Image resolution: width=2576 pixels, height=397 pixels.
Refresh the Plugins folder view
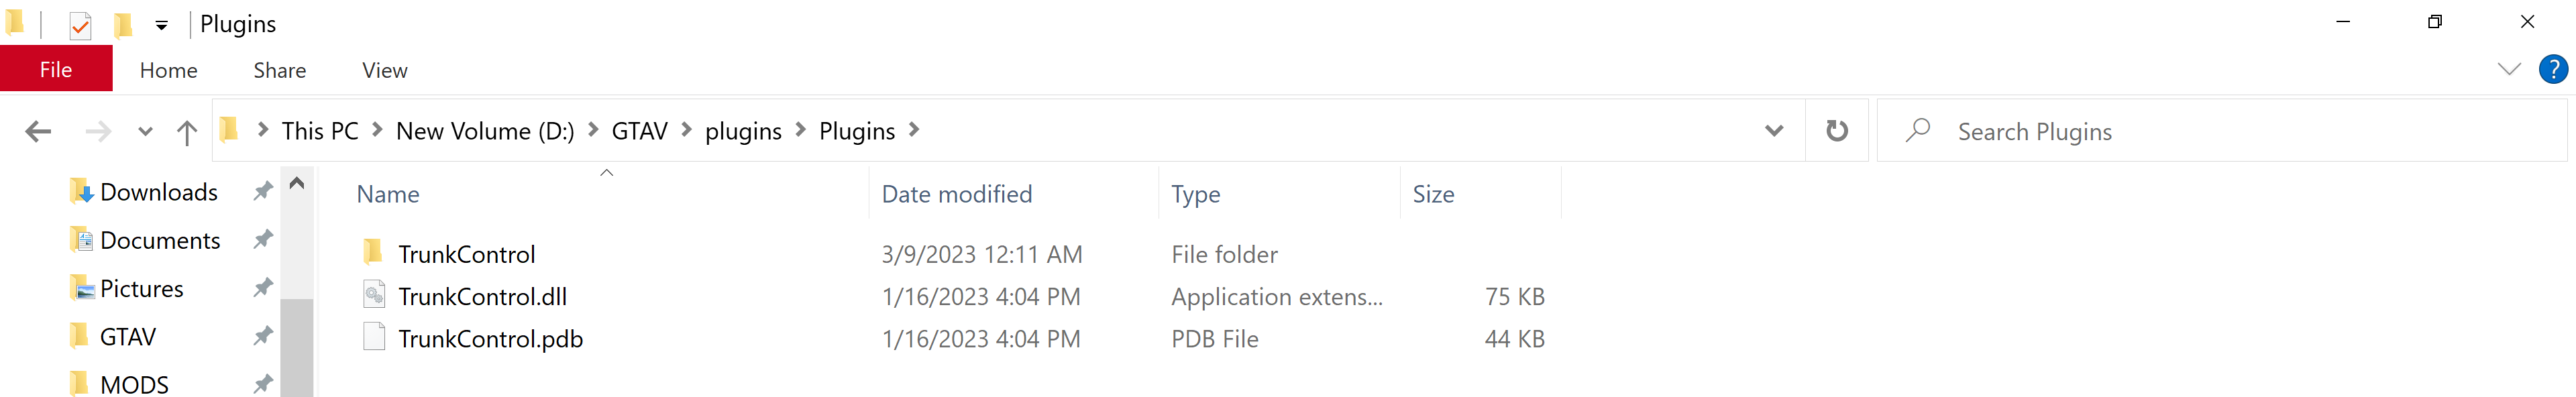(x=1836, y=131)
